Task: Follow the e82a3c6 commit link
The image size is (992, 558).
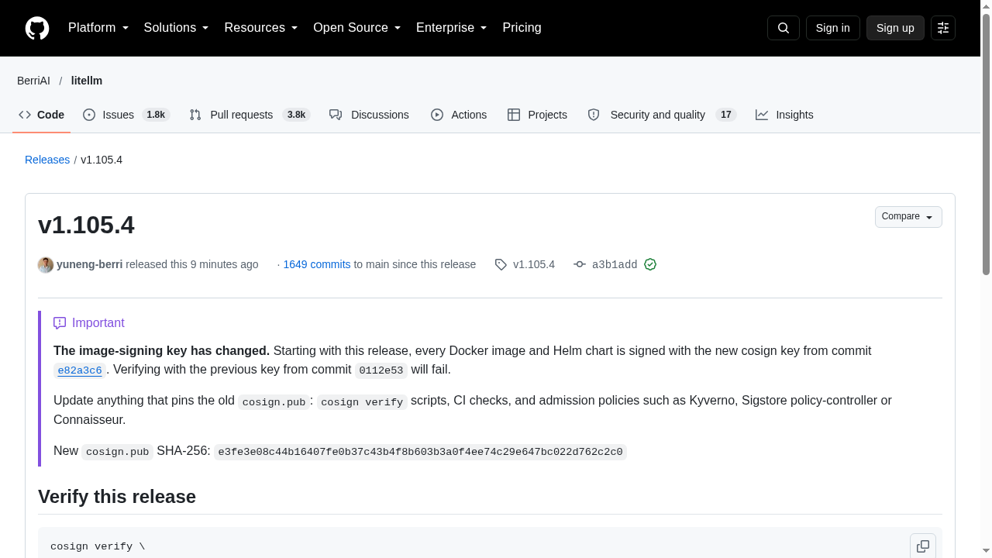Action: point(80,370)
